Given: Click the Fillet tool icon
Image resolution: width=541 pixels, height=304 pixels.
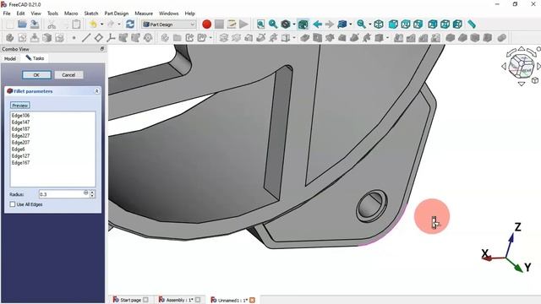Looking at the screenshot, I should click(x=450, y=37).
